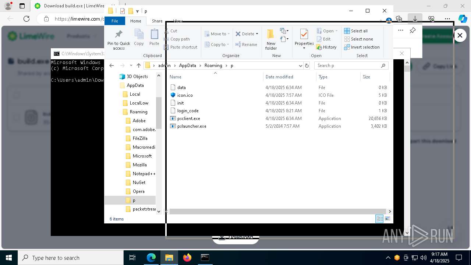Viewport: 471px width, 265px height.
Task: Select pslauncher.exe file
Action: coord(192,126)
